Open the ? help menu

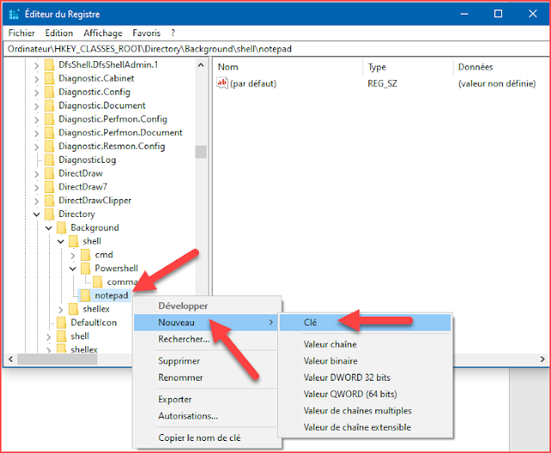[173, 33]
